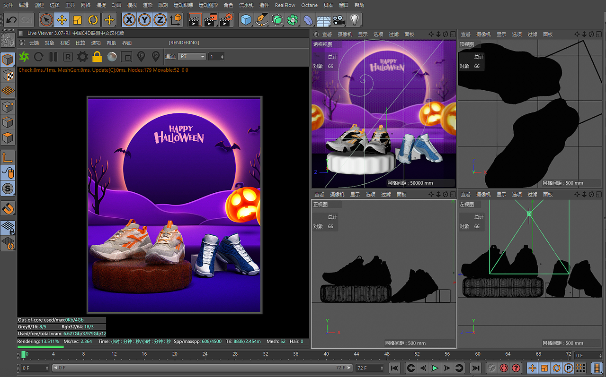606x377 pixels.
Task: Open Octane settings gear in Live Viewer
Action: coord(82,57)
